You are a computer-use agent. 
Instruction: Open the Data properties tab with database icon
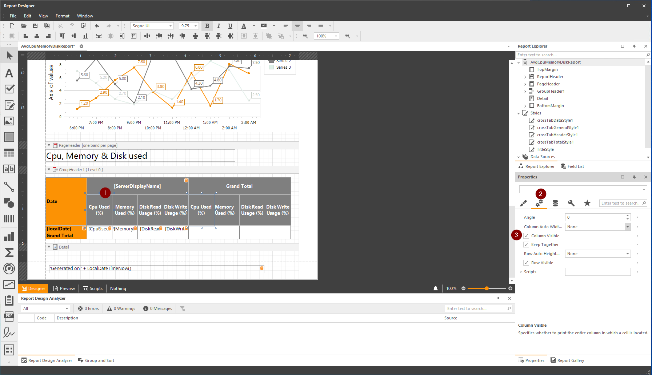click(555, 203)
